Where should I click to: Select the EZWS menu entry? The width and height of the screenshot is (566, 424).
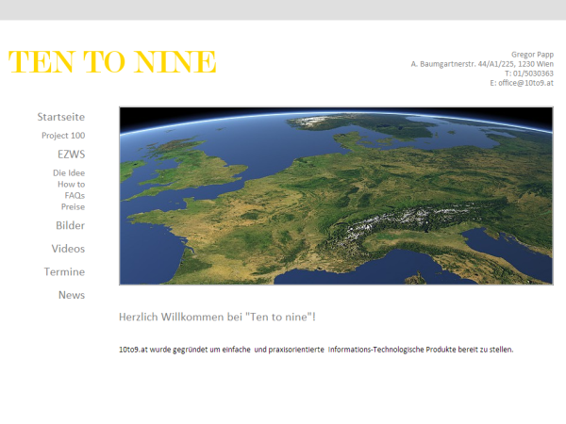[x=72, y=155]
